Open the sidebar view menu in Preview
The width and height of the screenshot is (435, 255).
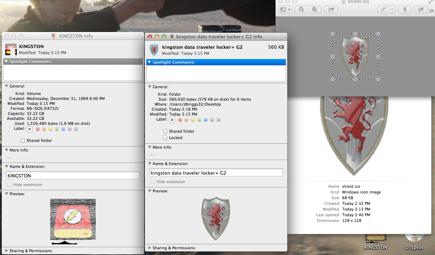(x=285, y=10)
